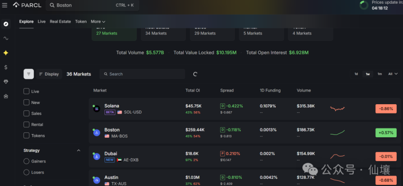The width and height of the screenshot is (403, 186).
Task: Click the markets Search input field
Action: tap(142, 74)
